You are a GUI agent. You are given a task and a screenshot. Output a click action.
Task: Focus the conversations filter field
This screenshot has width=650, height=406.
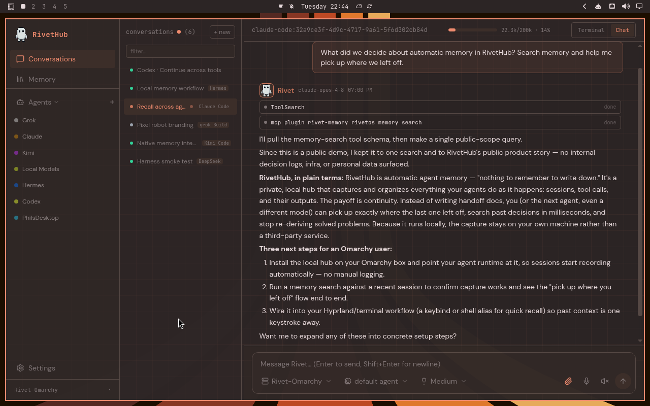click(x=180, y=51)
